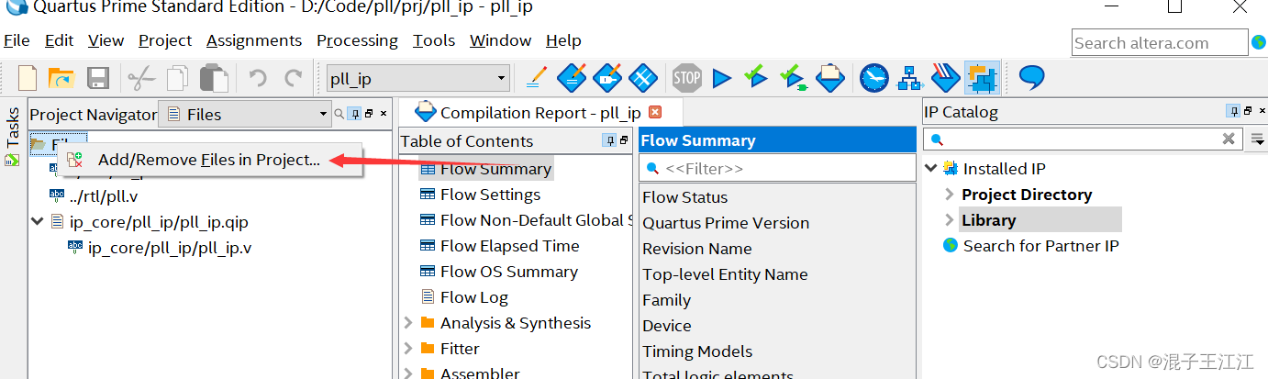The height and width of the screenshot is (379, 1268).
Task: Open the pll_ip revision dropdown
Action: coord(418,79)
